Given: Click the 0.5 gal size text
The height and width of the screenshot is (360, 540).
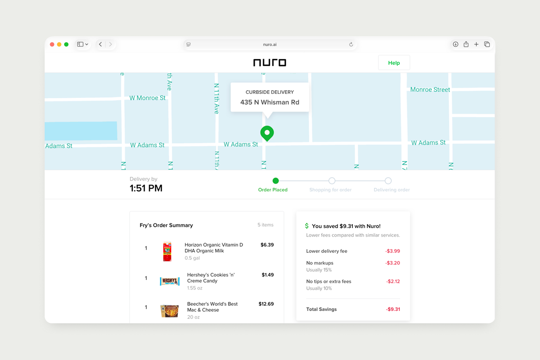Looking at the screenshot, I should [192, 258].
